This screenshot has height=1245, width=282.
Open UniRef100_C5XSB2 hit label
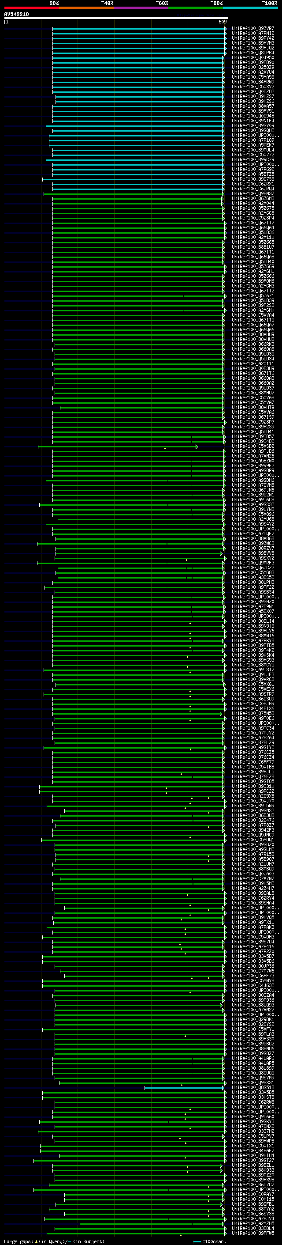pyautogui.click(x=253, y=447)
